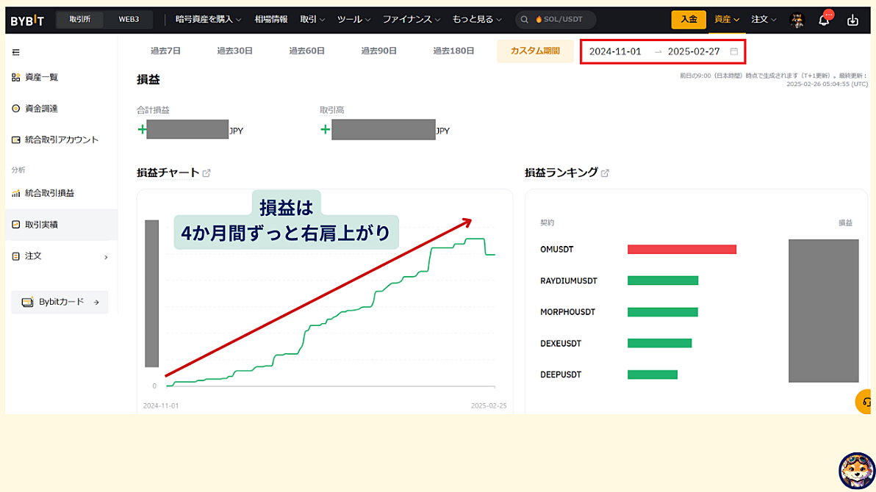Click the 損益チャート heading
The width and height of the screenshot is (876, 492).
click(168, 173)
